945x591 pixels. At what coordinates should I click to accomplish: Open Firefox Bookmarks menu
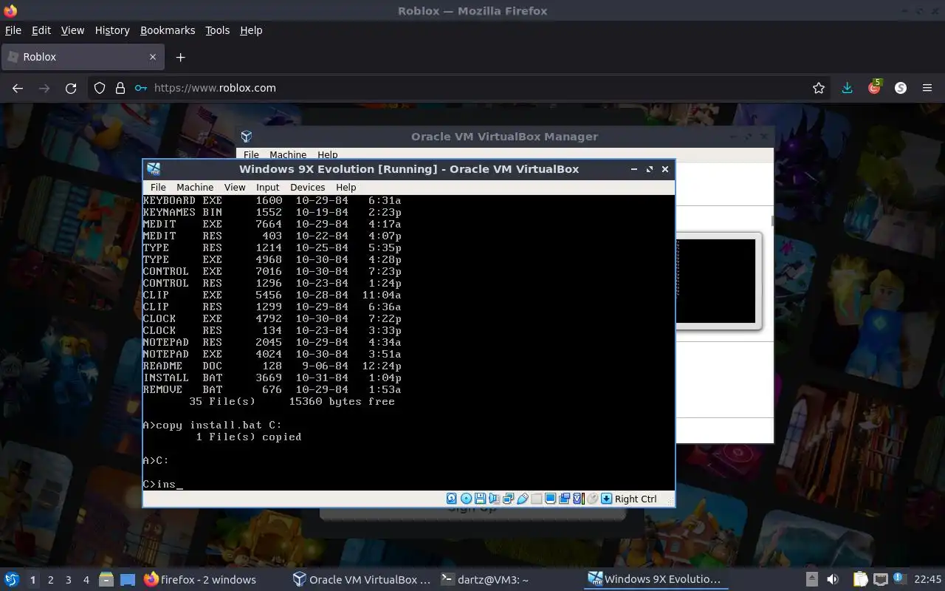click(168, 30)
